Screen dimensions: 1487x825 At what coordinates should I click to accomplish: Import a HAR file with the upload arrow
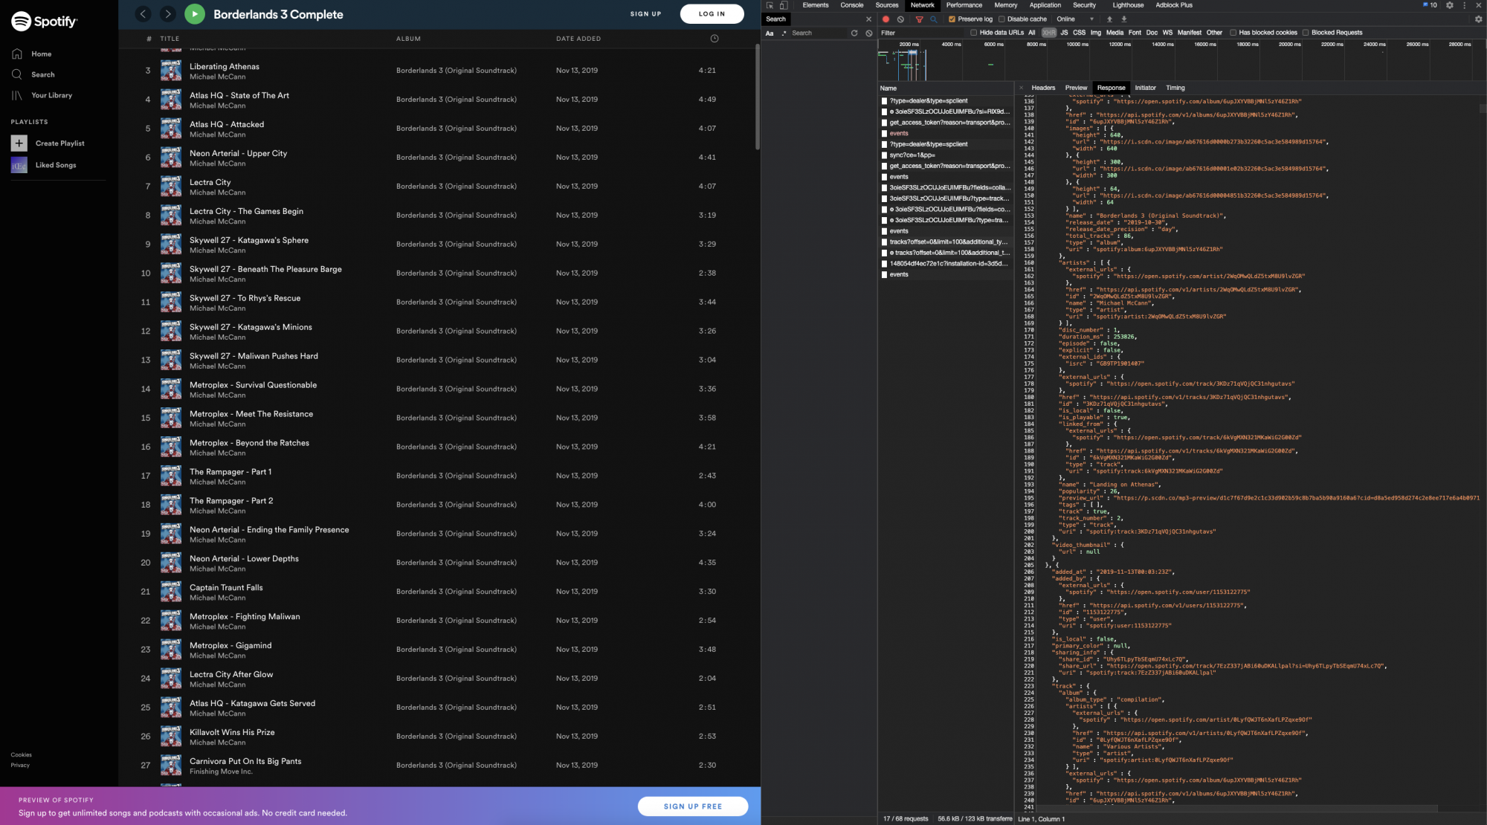(1109, 19)
